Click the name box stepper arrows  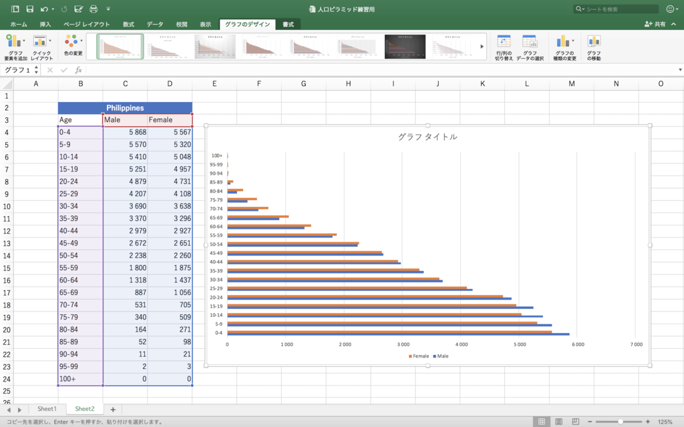click(36, 70)
